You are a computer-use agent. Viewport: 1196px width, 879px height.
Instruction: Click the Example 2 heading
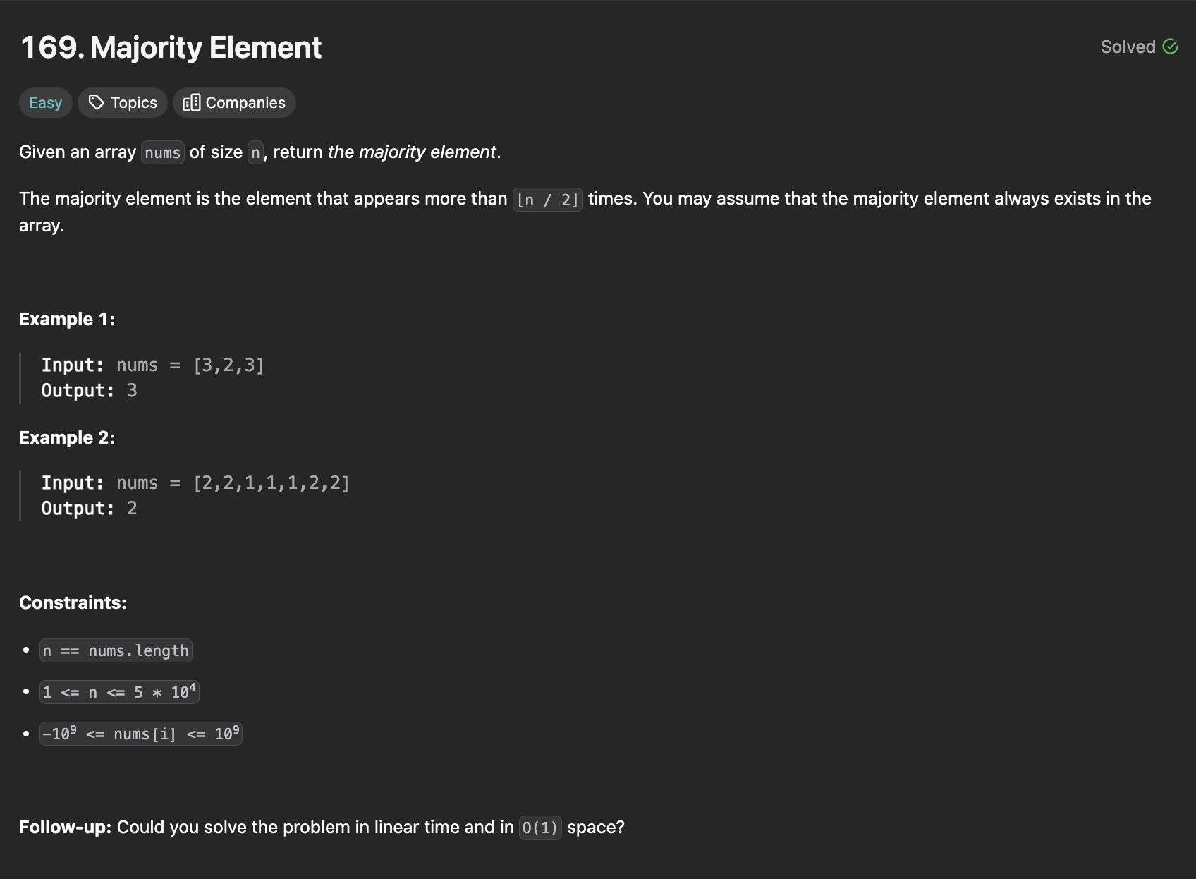click(x=67, y=437)
